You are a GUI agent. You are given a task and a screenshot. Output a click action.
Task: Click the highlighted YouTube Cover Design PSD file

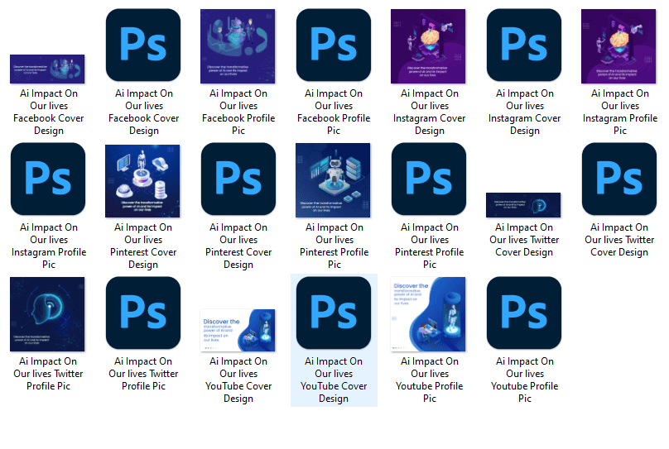(x=333, y=313)
